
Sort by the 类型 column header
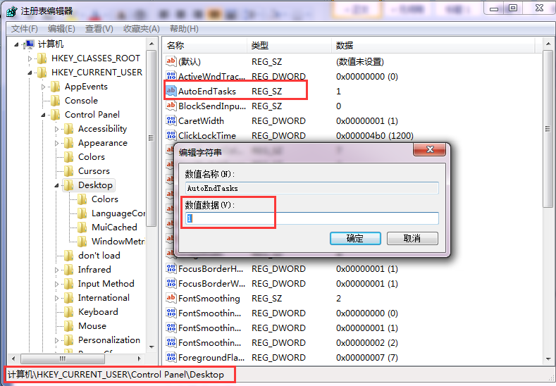coord(290,45)
